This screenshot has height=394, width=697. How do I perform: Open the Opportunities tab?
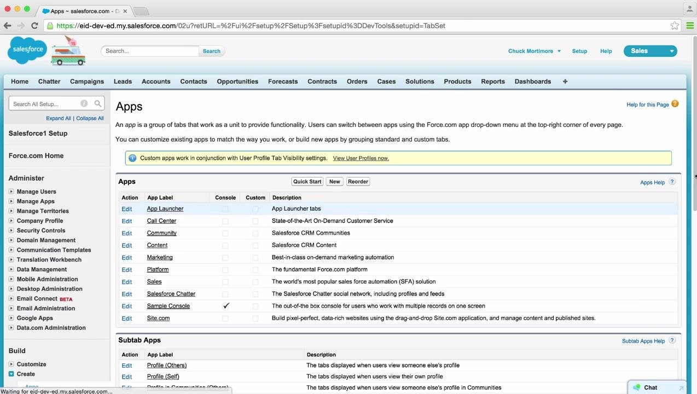[x=237, y=82]
